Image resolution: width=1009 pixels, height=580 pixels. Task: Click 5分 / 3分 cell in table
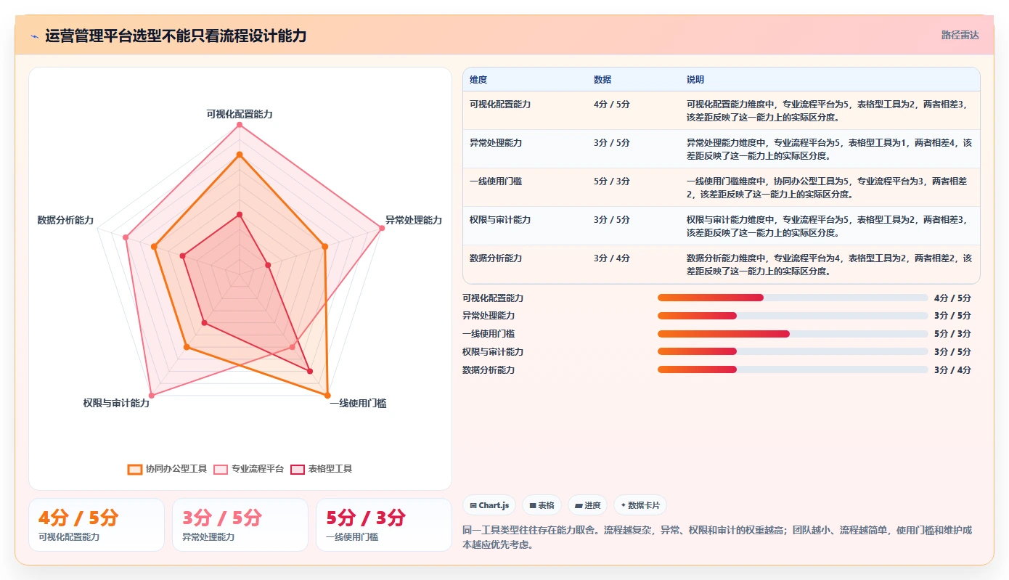tap(612, 181)
